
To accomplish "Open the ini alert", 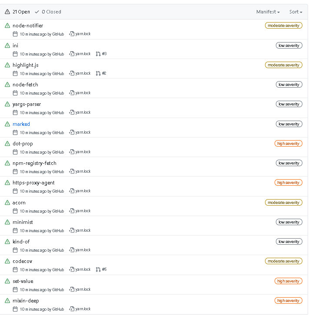I will point(15,46).
